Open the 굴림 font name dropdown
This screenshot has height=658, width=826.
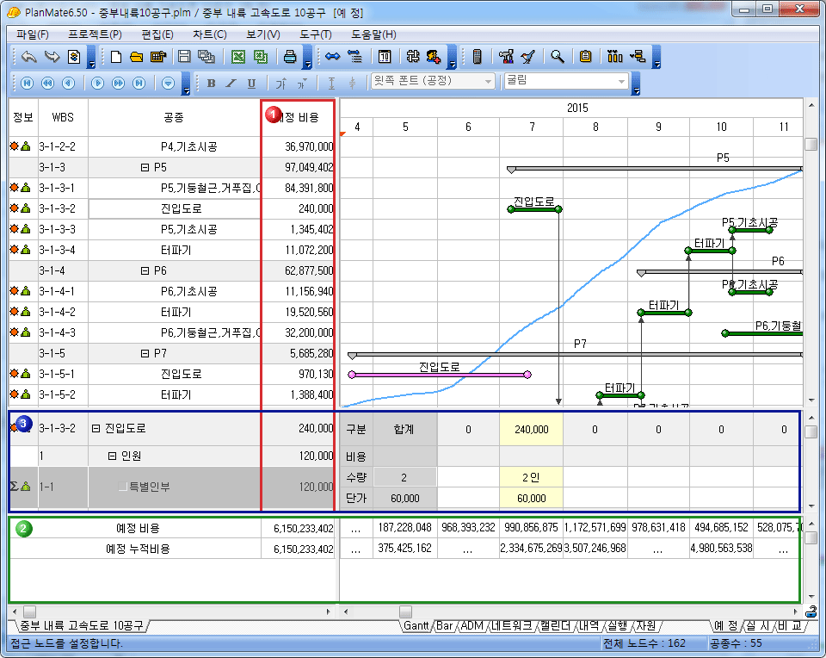point(622,81)
